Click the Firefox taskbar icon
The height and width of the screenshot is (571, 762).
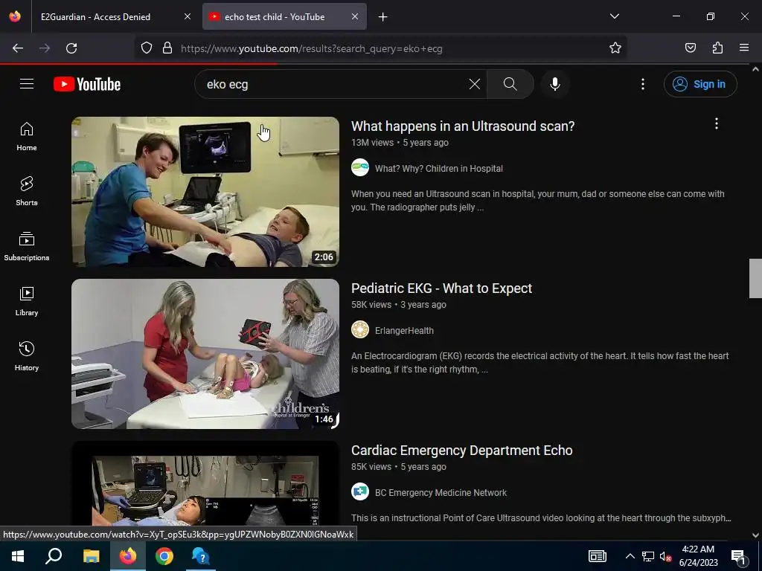tap(128, 556)
